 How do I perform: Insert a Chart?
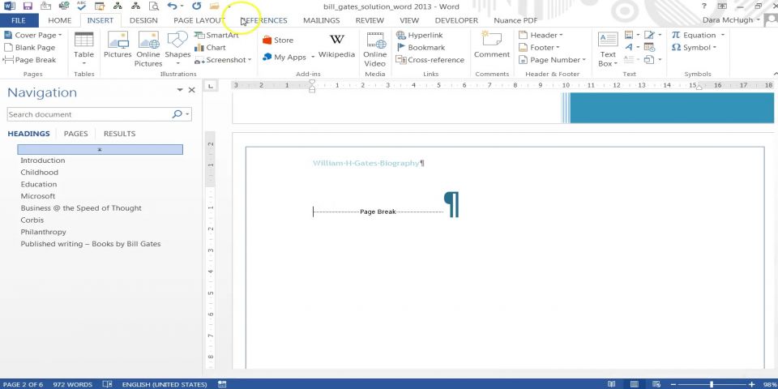tap(211, 48)
